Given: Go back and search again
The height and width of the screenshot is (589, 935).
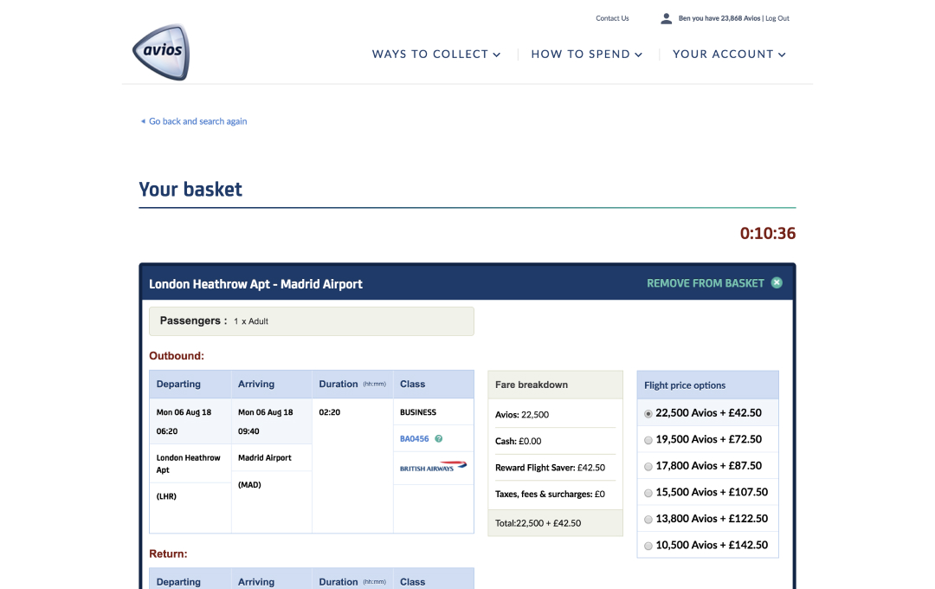Looking at the screenshot, I should point(197,122).
